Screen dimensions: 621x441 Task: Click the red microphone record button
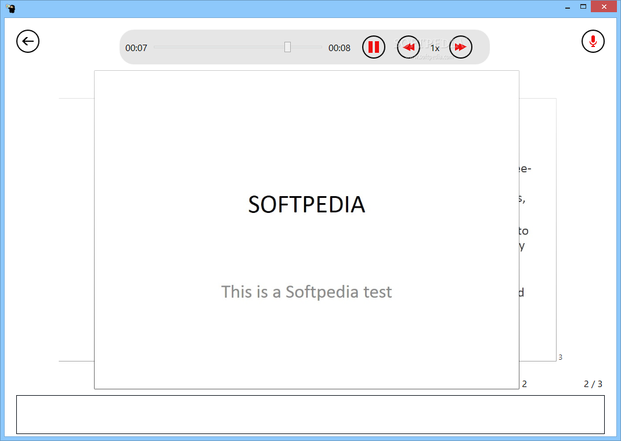(593, 41)
